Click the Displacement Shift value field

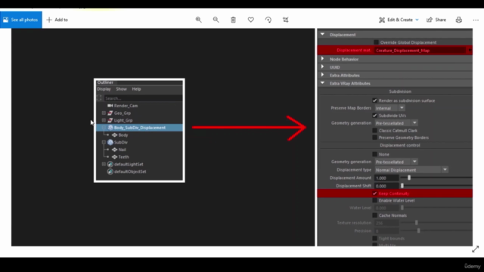click(386, 186)
